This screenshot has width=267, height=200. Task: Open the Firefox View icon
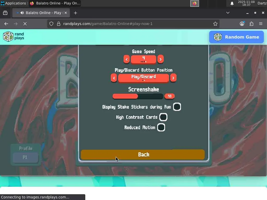(5, 13)
